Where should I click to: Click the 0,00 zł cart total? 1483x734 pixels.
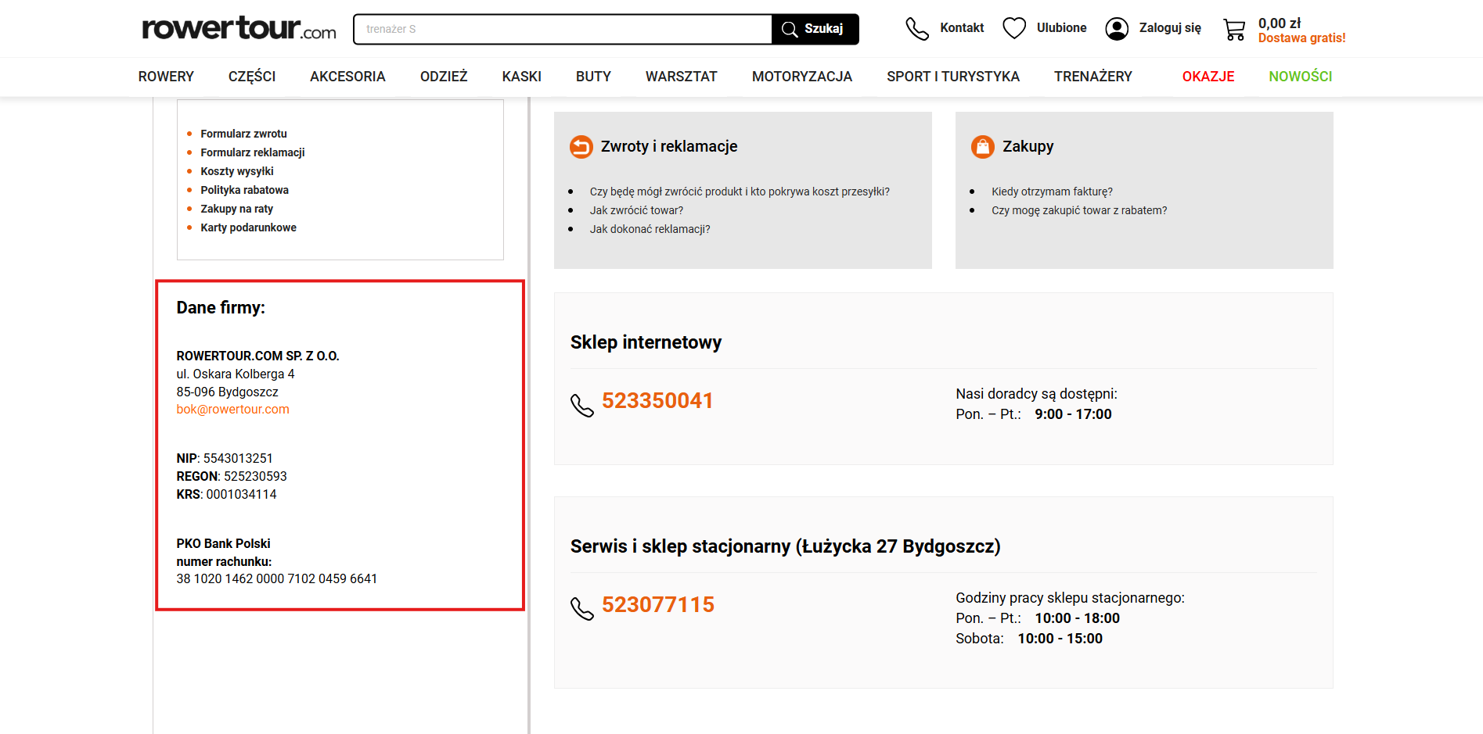point(1280,23)
